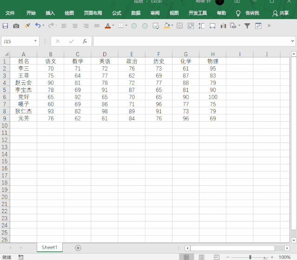Click the yellow fill color bucket icon
297x260 pixels.
[167, 26]
